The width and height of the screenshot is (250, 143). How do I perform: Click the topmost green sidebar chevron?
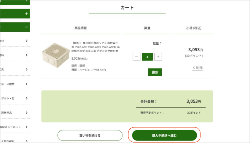tap(26, 1)
